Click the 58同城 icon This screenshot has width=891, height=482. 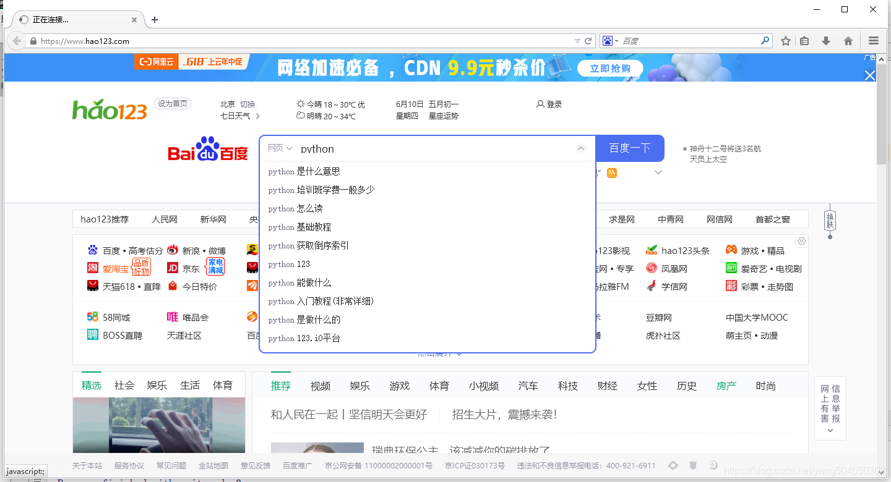93,317
